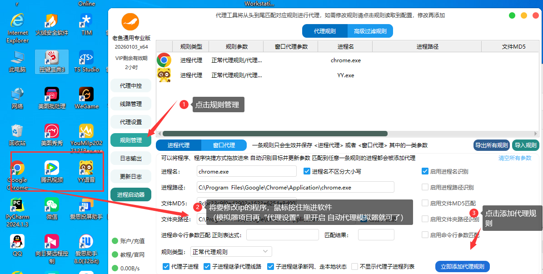543x274 pixels.
Task: Open the QQ desktop icon
Action: [x=17, y=245]
